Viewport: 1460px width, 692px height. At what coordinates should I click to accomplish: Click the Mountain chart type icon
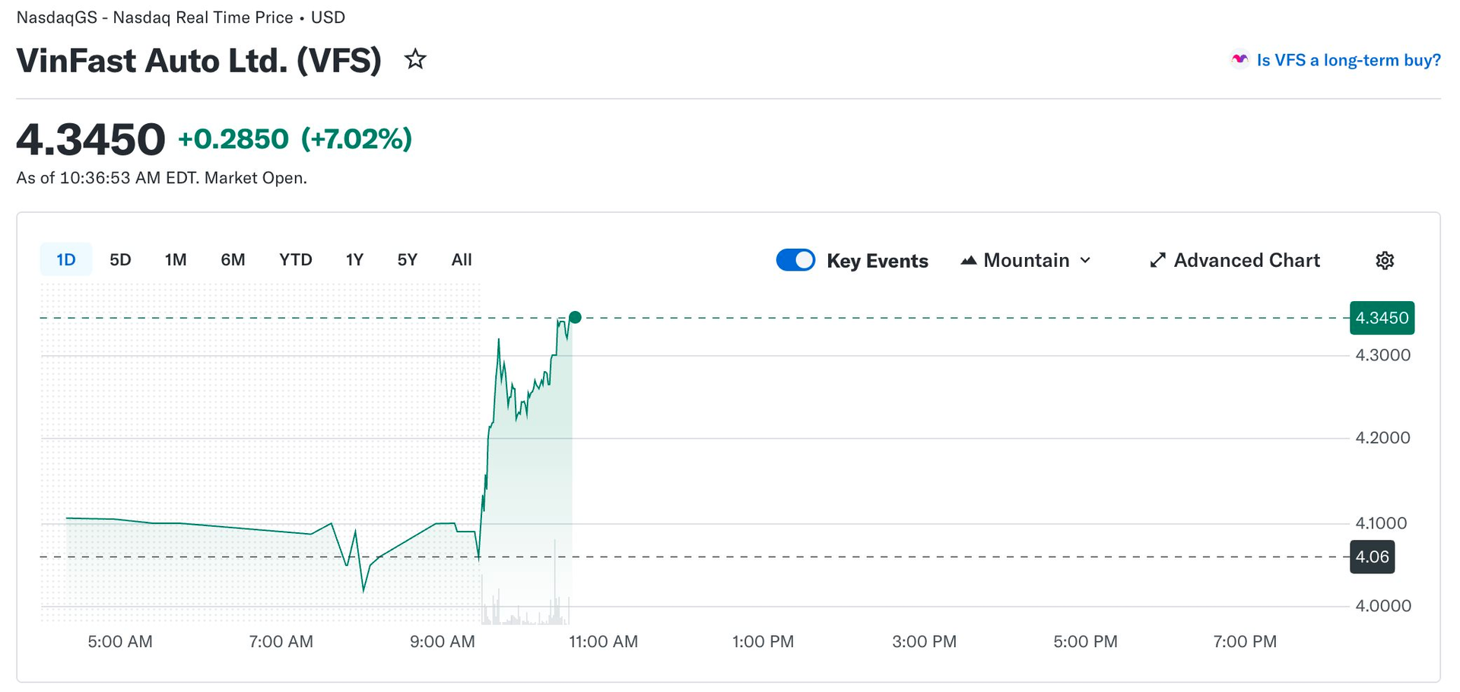pos(968,261)
